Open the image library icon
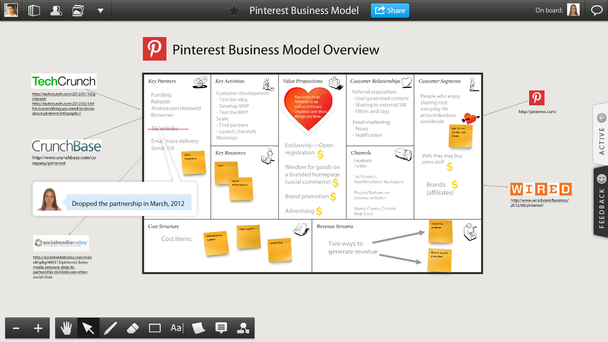 click(78, 11)
